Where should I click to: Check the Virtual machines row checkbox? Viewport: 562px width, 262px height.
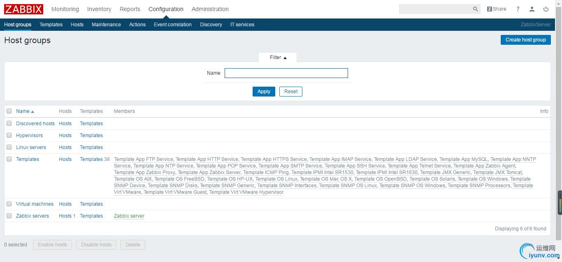pos(9,204)
